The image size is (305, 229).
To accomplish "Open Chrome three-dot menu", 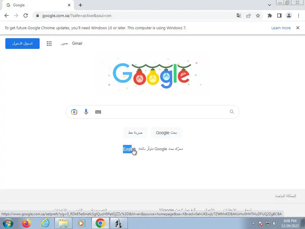I will click(x=298, y=16).
